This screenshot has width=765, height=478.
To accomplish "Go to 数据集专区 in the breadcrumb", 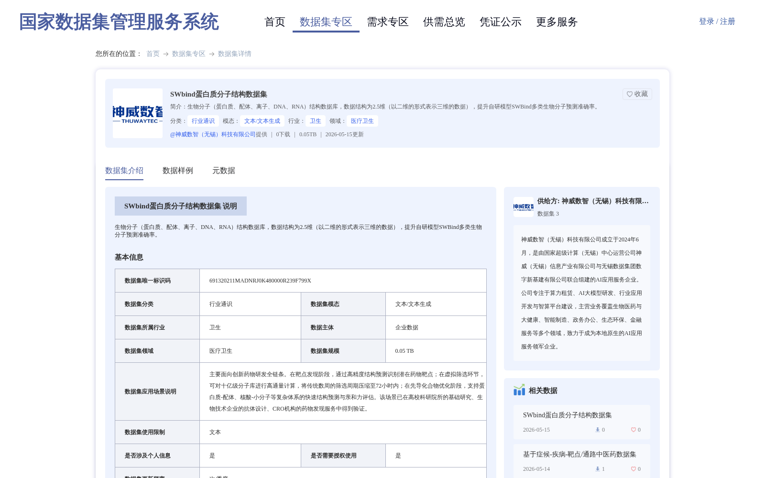I will [189, 54].
